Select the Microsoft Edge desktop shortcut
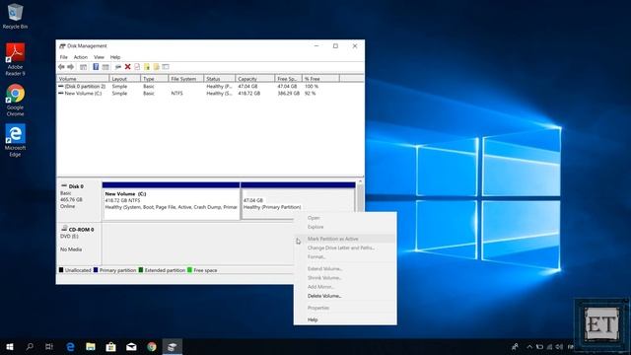The image size is (631, 355). (16, 140)
